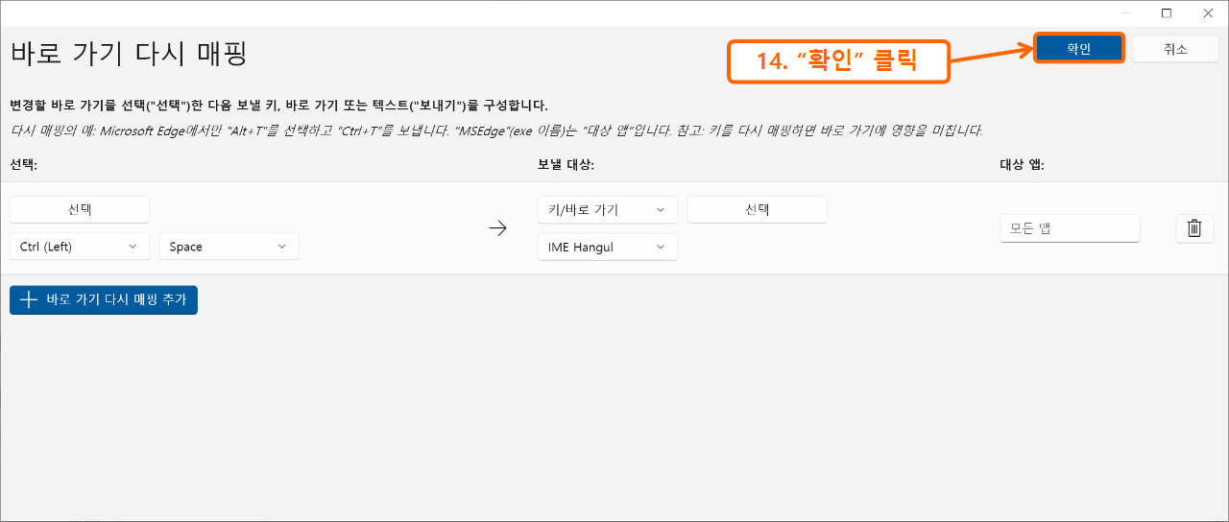This screenshot has height=522, width=1229.
Task: Click the 선택: column label
Action: point(23,164)
